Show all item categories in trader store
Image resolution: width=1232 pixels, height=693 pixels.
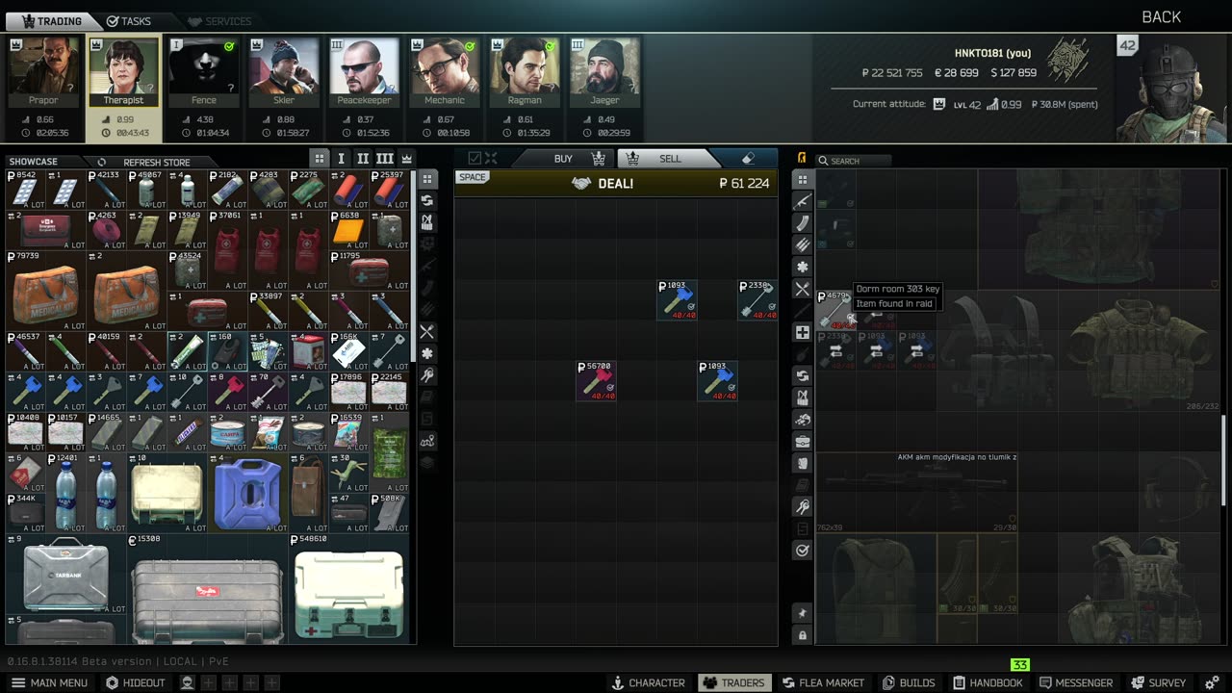[x=427, y=179]
